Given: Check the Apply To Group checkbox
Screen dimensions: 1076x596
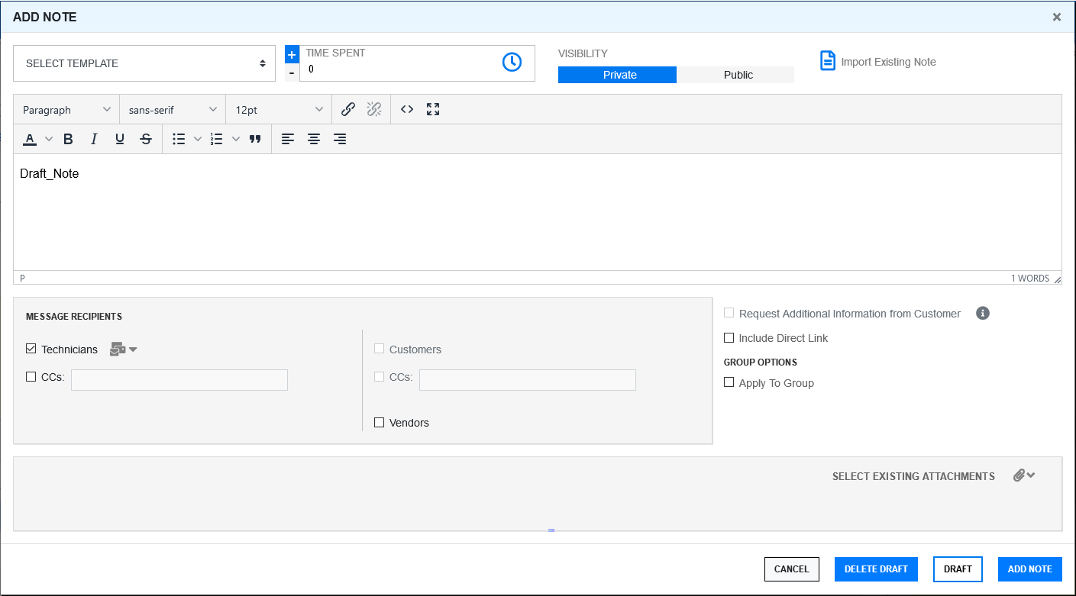Looking at the screenshot, I should tap(729, 382).
